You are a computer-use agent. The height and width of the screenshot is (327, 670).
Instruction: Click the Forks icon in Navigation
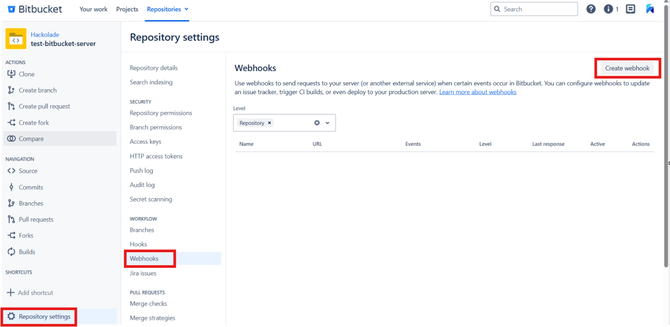(x=11, y=235)
